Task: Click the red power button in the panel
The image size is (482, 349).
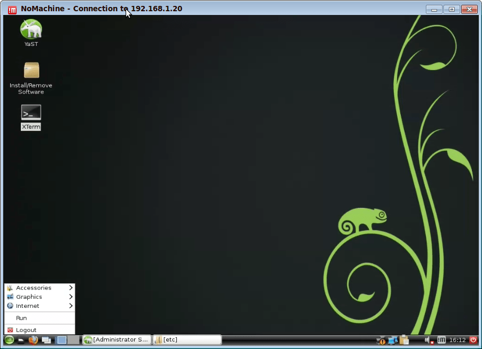Action: (473, 340)
